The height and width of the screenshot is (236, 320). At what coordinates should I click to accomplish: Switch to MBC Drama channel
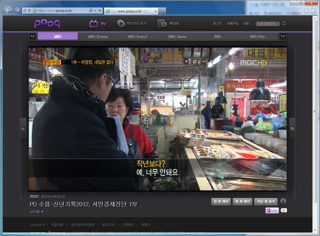tap(97, 36)
